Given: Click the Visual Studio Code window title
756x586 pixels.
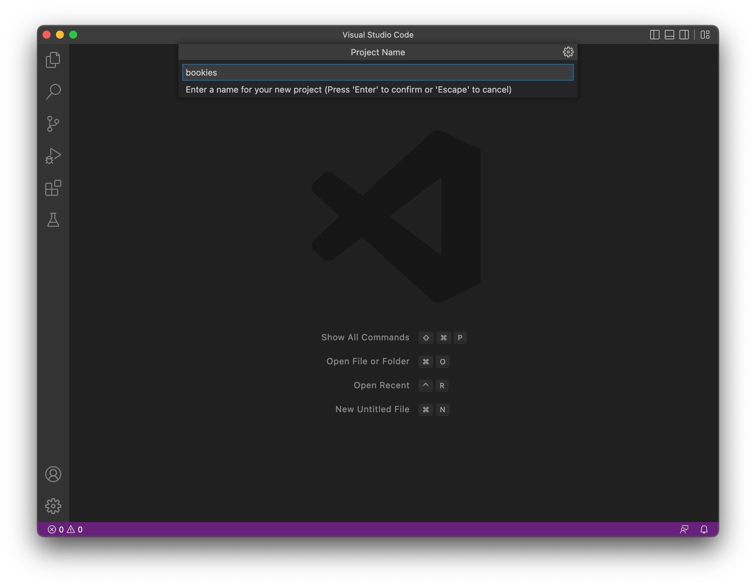Looking at the screenshot, I should coord(378,35).
